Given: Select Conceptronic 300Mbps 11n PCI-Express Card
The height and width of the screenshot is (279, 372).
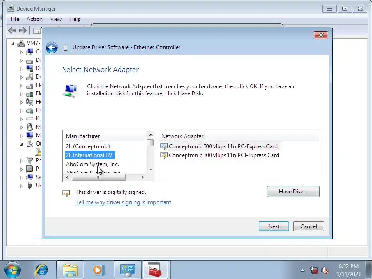Looking at the screenshot, I should click(224, 155).
